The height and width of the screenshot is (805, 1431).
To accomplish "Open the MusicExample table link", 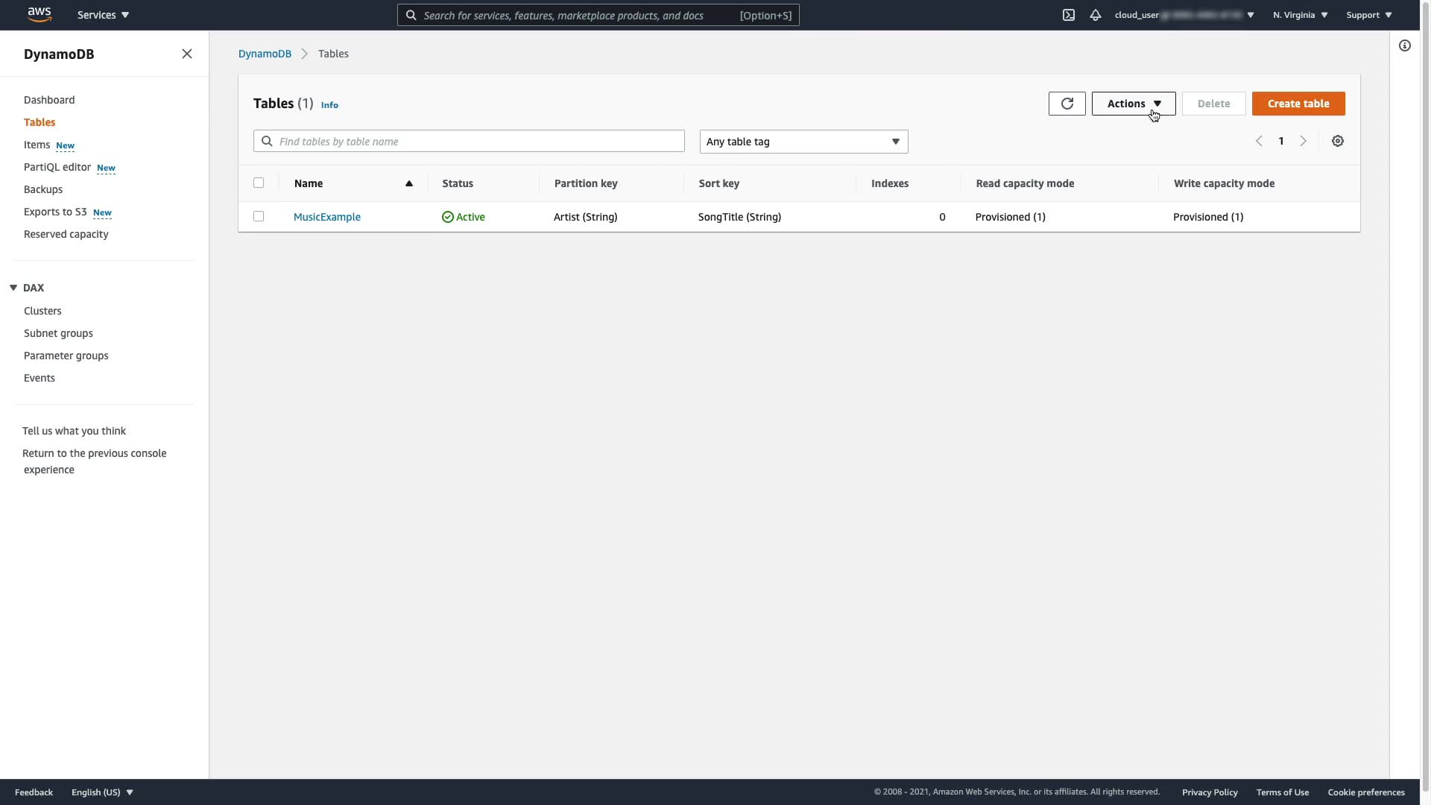I will [x=326, y=217].
